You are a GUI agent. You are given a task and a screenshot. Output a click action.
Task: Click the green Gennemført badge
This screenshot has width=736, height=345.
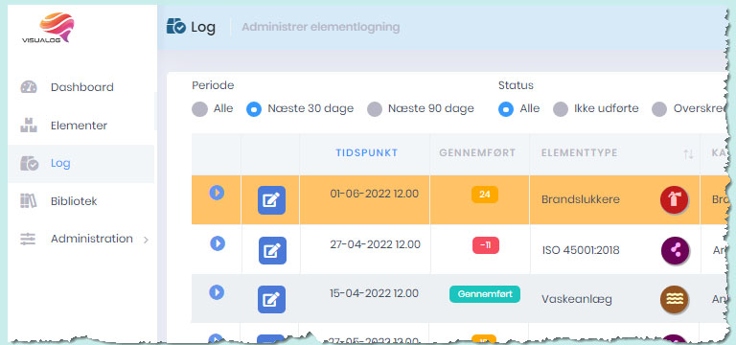[484, 294]
